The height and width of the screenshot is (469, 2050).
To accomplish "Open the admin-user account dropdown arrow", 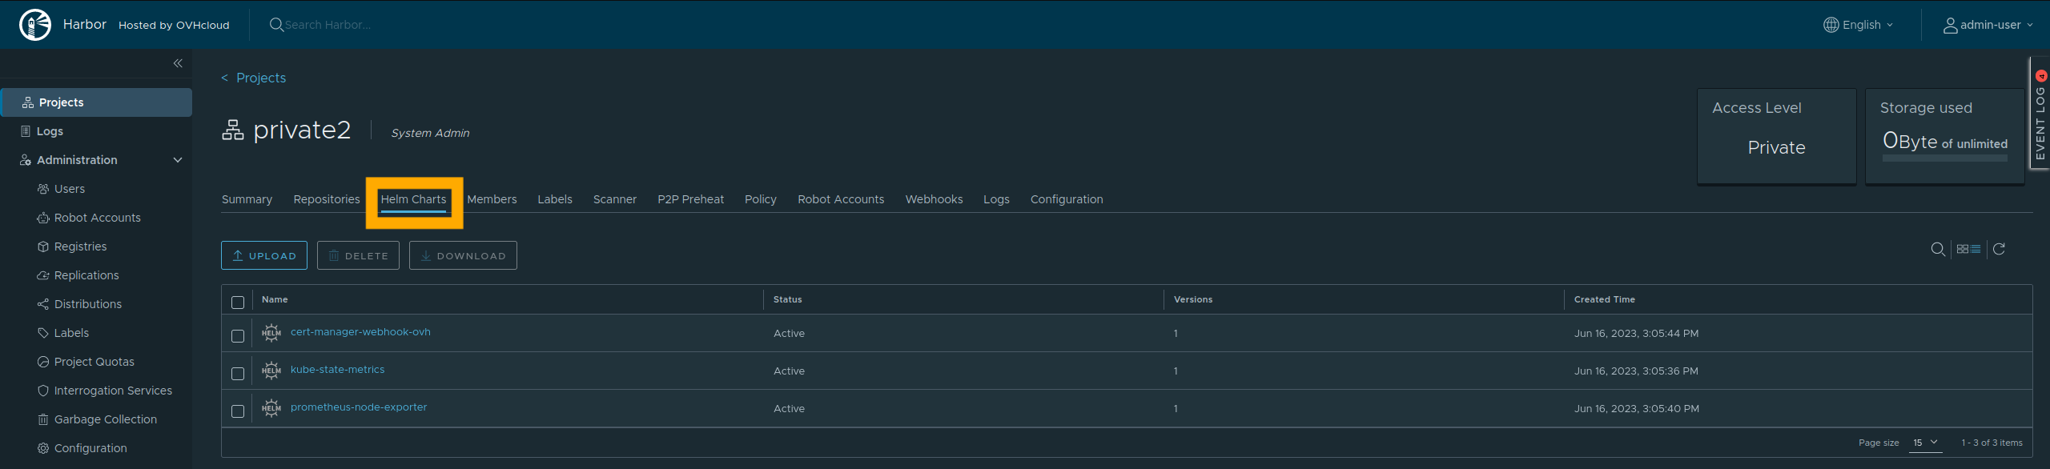I will tap(2030, 25).
